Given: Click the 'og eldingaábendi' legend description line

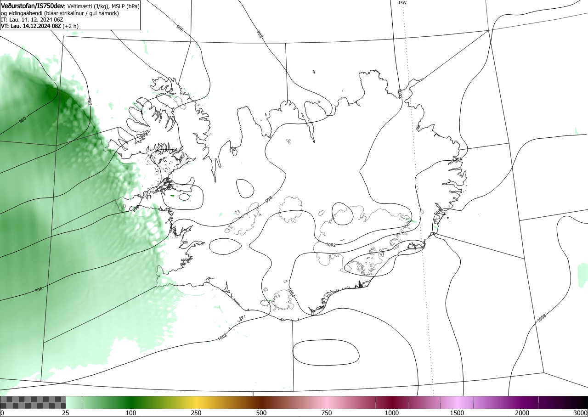Looking at the screenshot, I should tap(60, 13).
